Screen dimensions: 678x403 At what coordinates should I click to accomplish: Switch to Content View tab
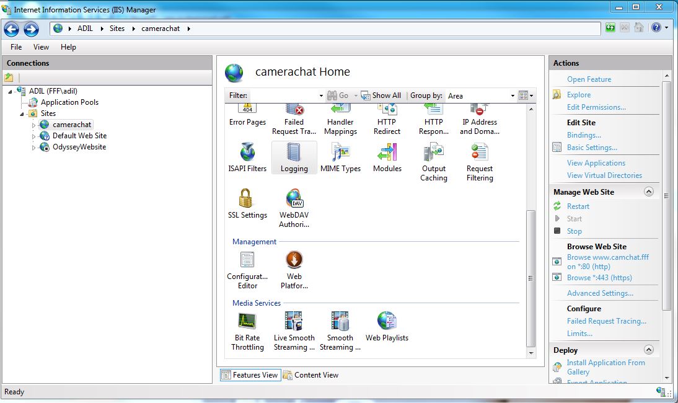point(311,375)
